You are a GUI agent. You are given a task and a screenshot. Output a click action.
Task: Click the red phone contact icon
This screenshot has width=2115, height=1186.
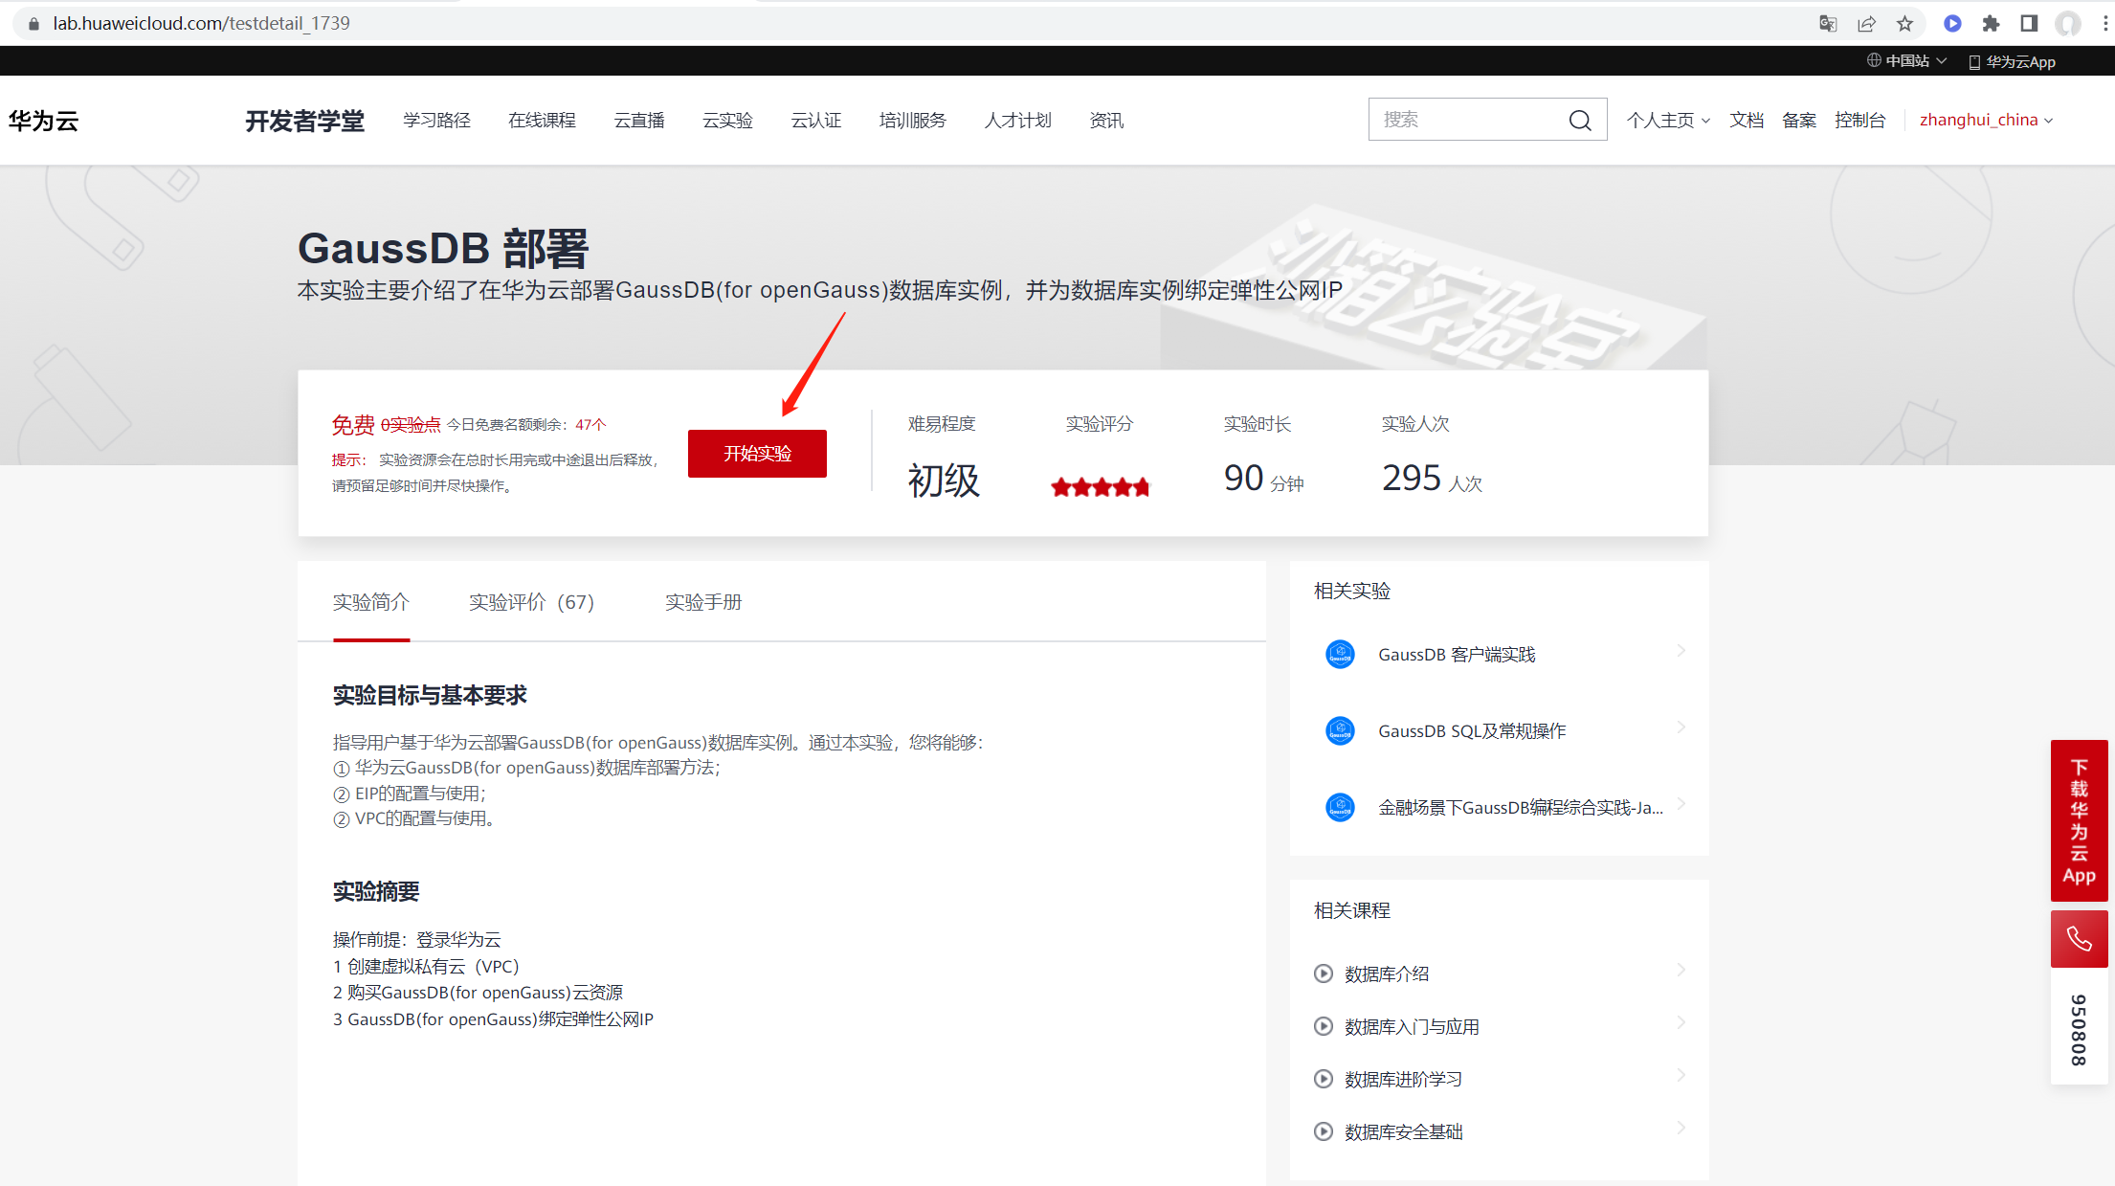2079,938
